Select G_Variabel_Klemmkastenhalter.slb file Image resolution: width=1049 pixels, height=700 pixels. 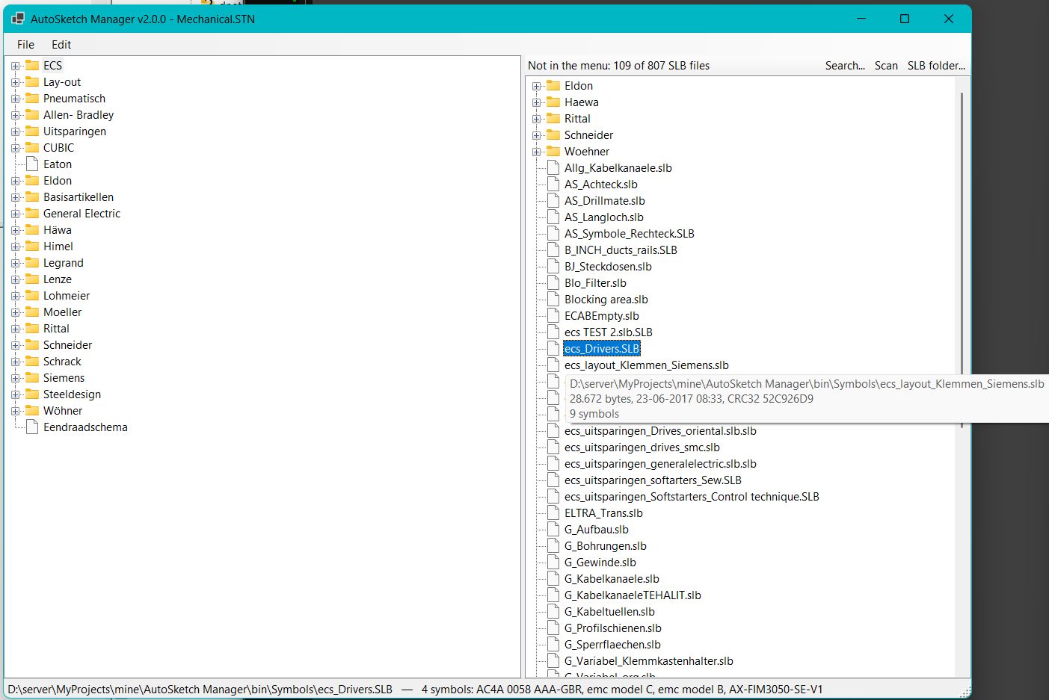point(649,660)
